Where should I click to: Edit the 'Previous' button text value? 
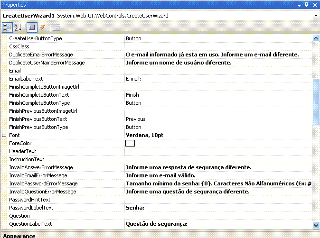218,119
